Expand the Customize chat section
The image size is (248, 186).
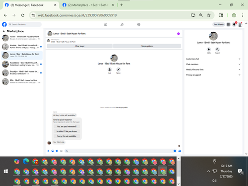point(213,59)
